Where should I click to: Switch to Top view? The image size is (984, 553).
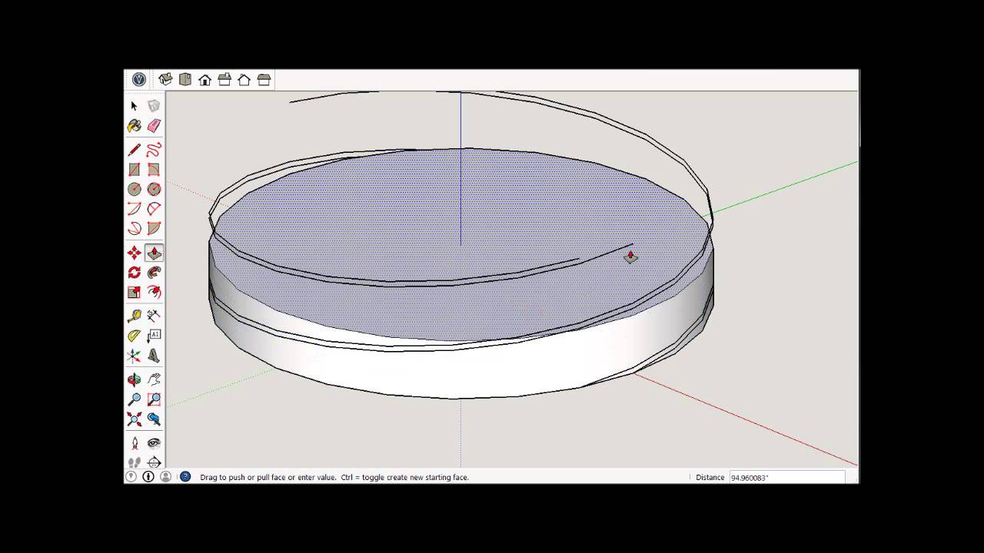click(185, 79)
